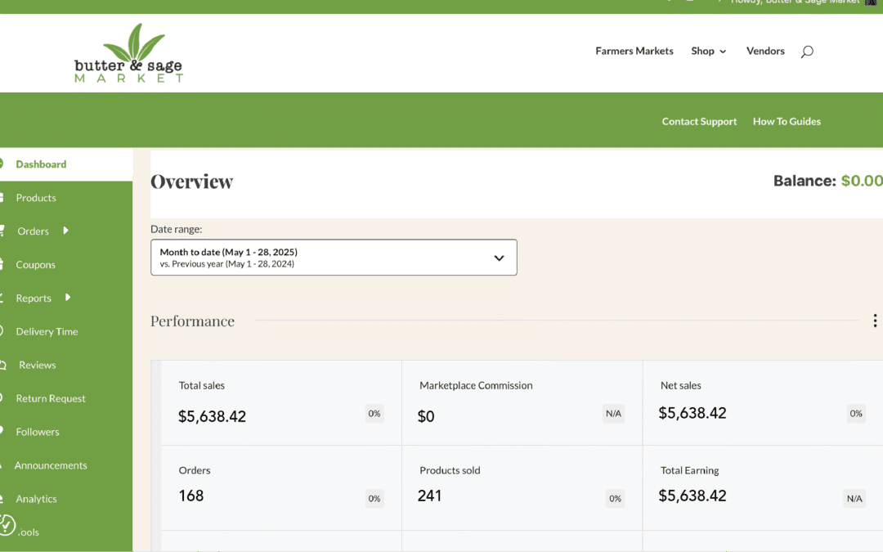Go to Farmers Markets page
Viewport: 883px width, 552px height.
coord(634,51)
